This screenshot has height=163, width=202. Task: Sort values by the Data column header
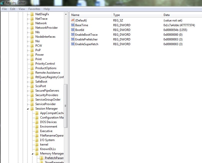click(182, 15)
